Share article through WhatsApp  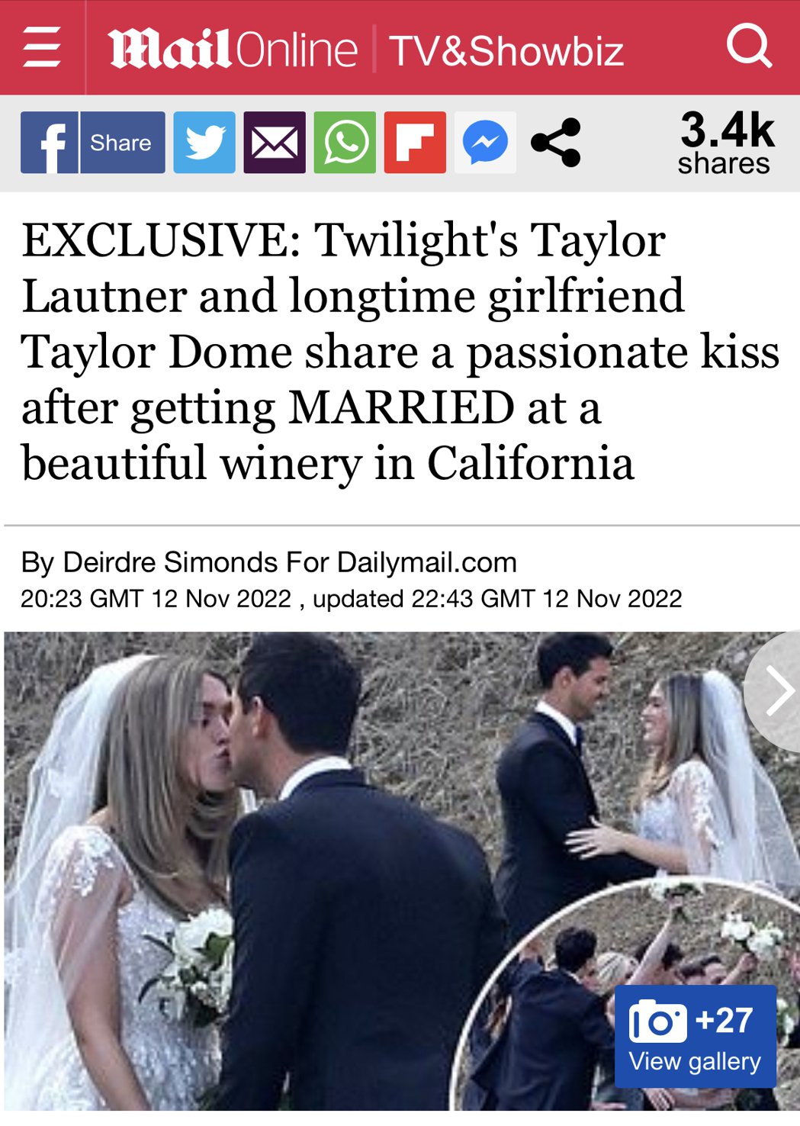345,143
